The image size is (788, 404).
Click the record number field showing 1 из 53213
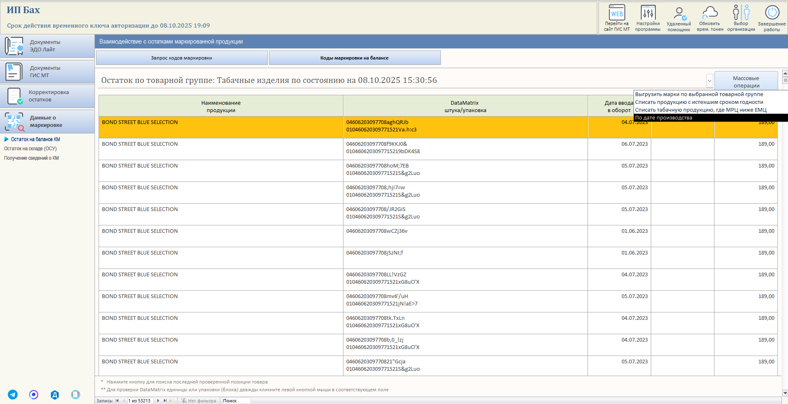(x=140, y=401)
